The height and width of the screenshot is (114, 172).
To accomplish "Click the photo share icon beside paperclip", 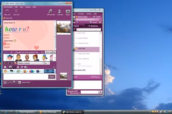I will click(25, 67).
